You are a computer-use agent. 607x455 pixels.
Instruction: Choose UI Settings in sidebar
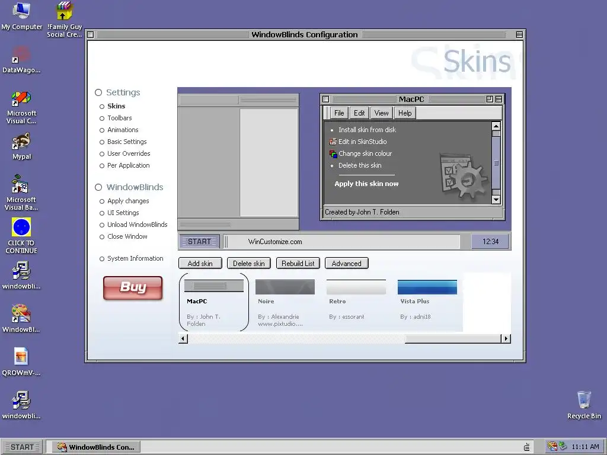(x=119, y=213)
